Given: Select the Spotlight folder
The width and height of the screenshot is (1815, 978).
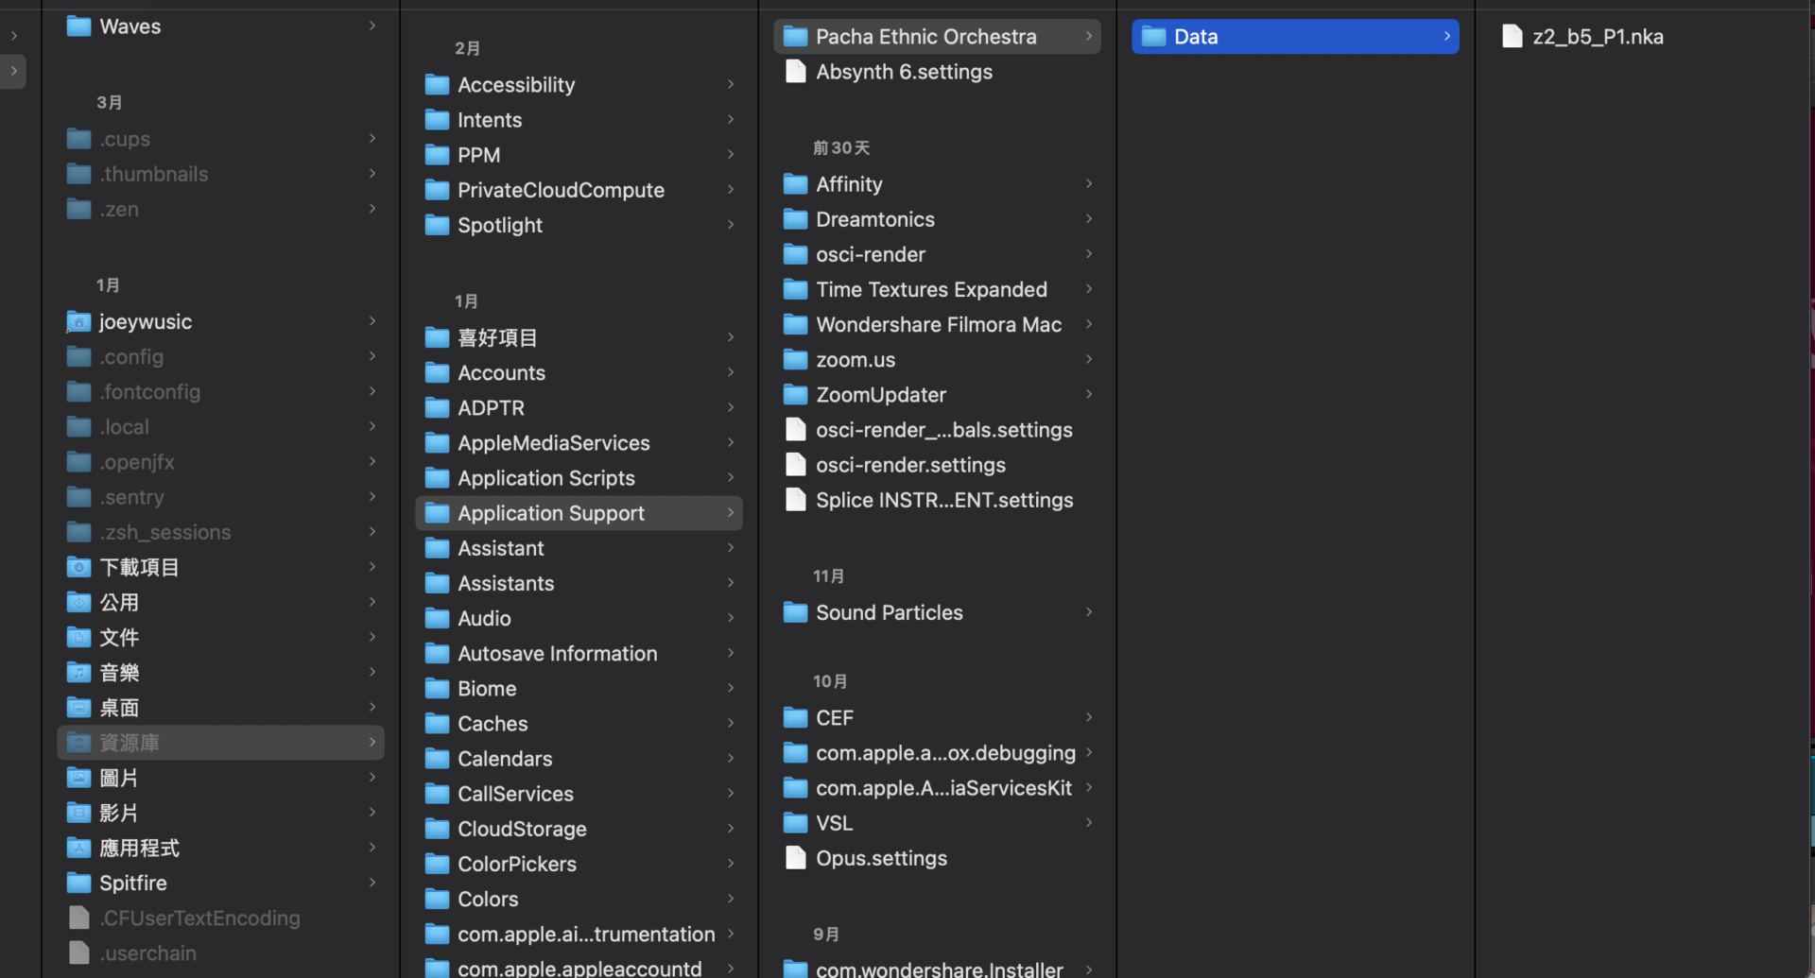Looking at the screenshot, I should [499, 225].
